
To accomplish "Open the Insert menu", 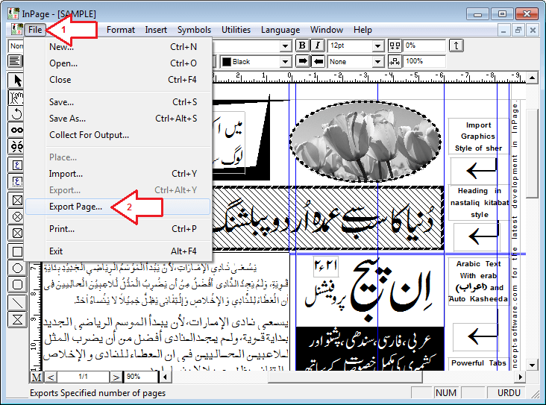I will click(156, 30).
